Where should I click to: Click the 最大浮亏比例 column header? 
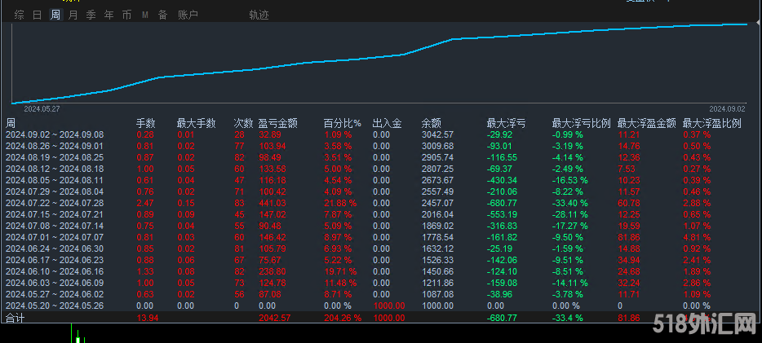tap(581, 123)
